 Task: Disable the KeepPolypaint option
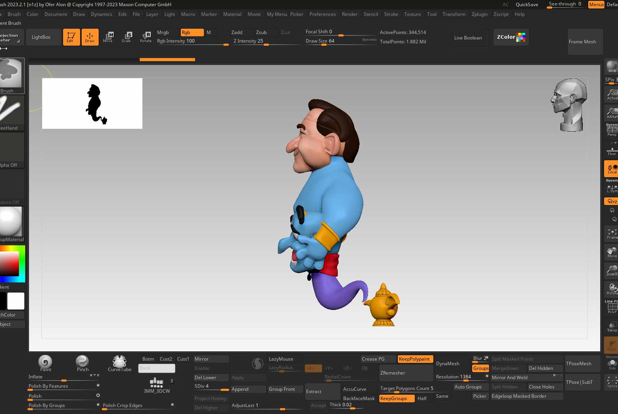click(415, 359)
